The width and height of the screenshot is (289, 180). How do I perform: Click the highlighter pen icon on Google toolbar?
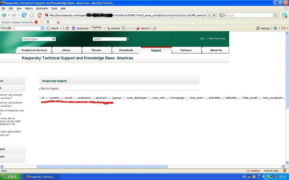click(155, 28)
